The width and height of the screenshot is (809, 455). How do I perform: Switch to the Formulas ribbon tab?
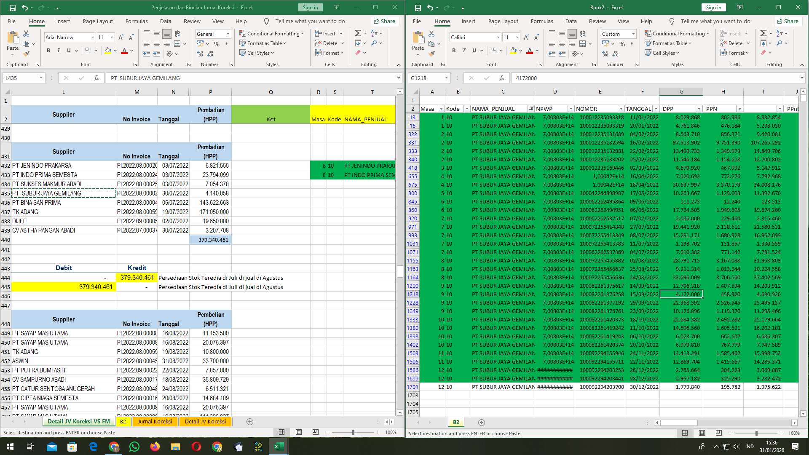point(137,21)
